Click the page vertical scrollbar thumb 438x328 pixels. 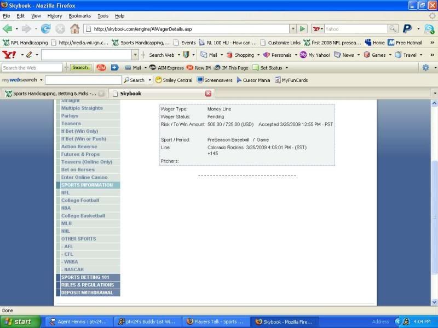click(x=434, y=218)
